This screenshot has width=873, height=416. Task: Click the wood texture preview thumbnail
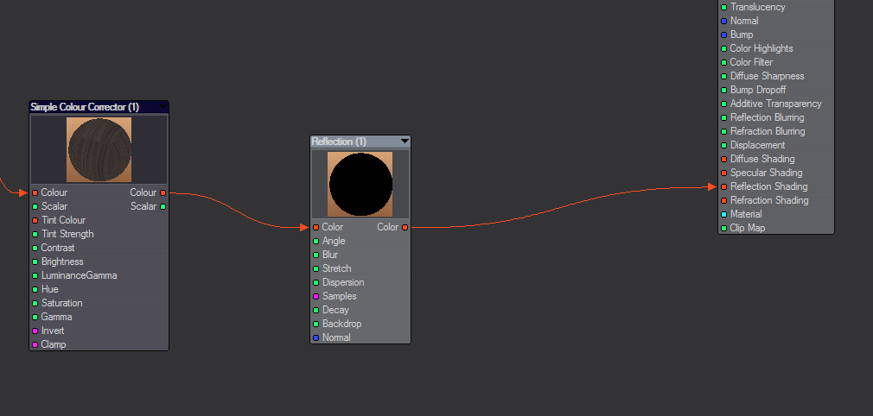click(99, 149)
